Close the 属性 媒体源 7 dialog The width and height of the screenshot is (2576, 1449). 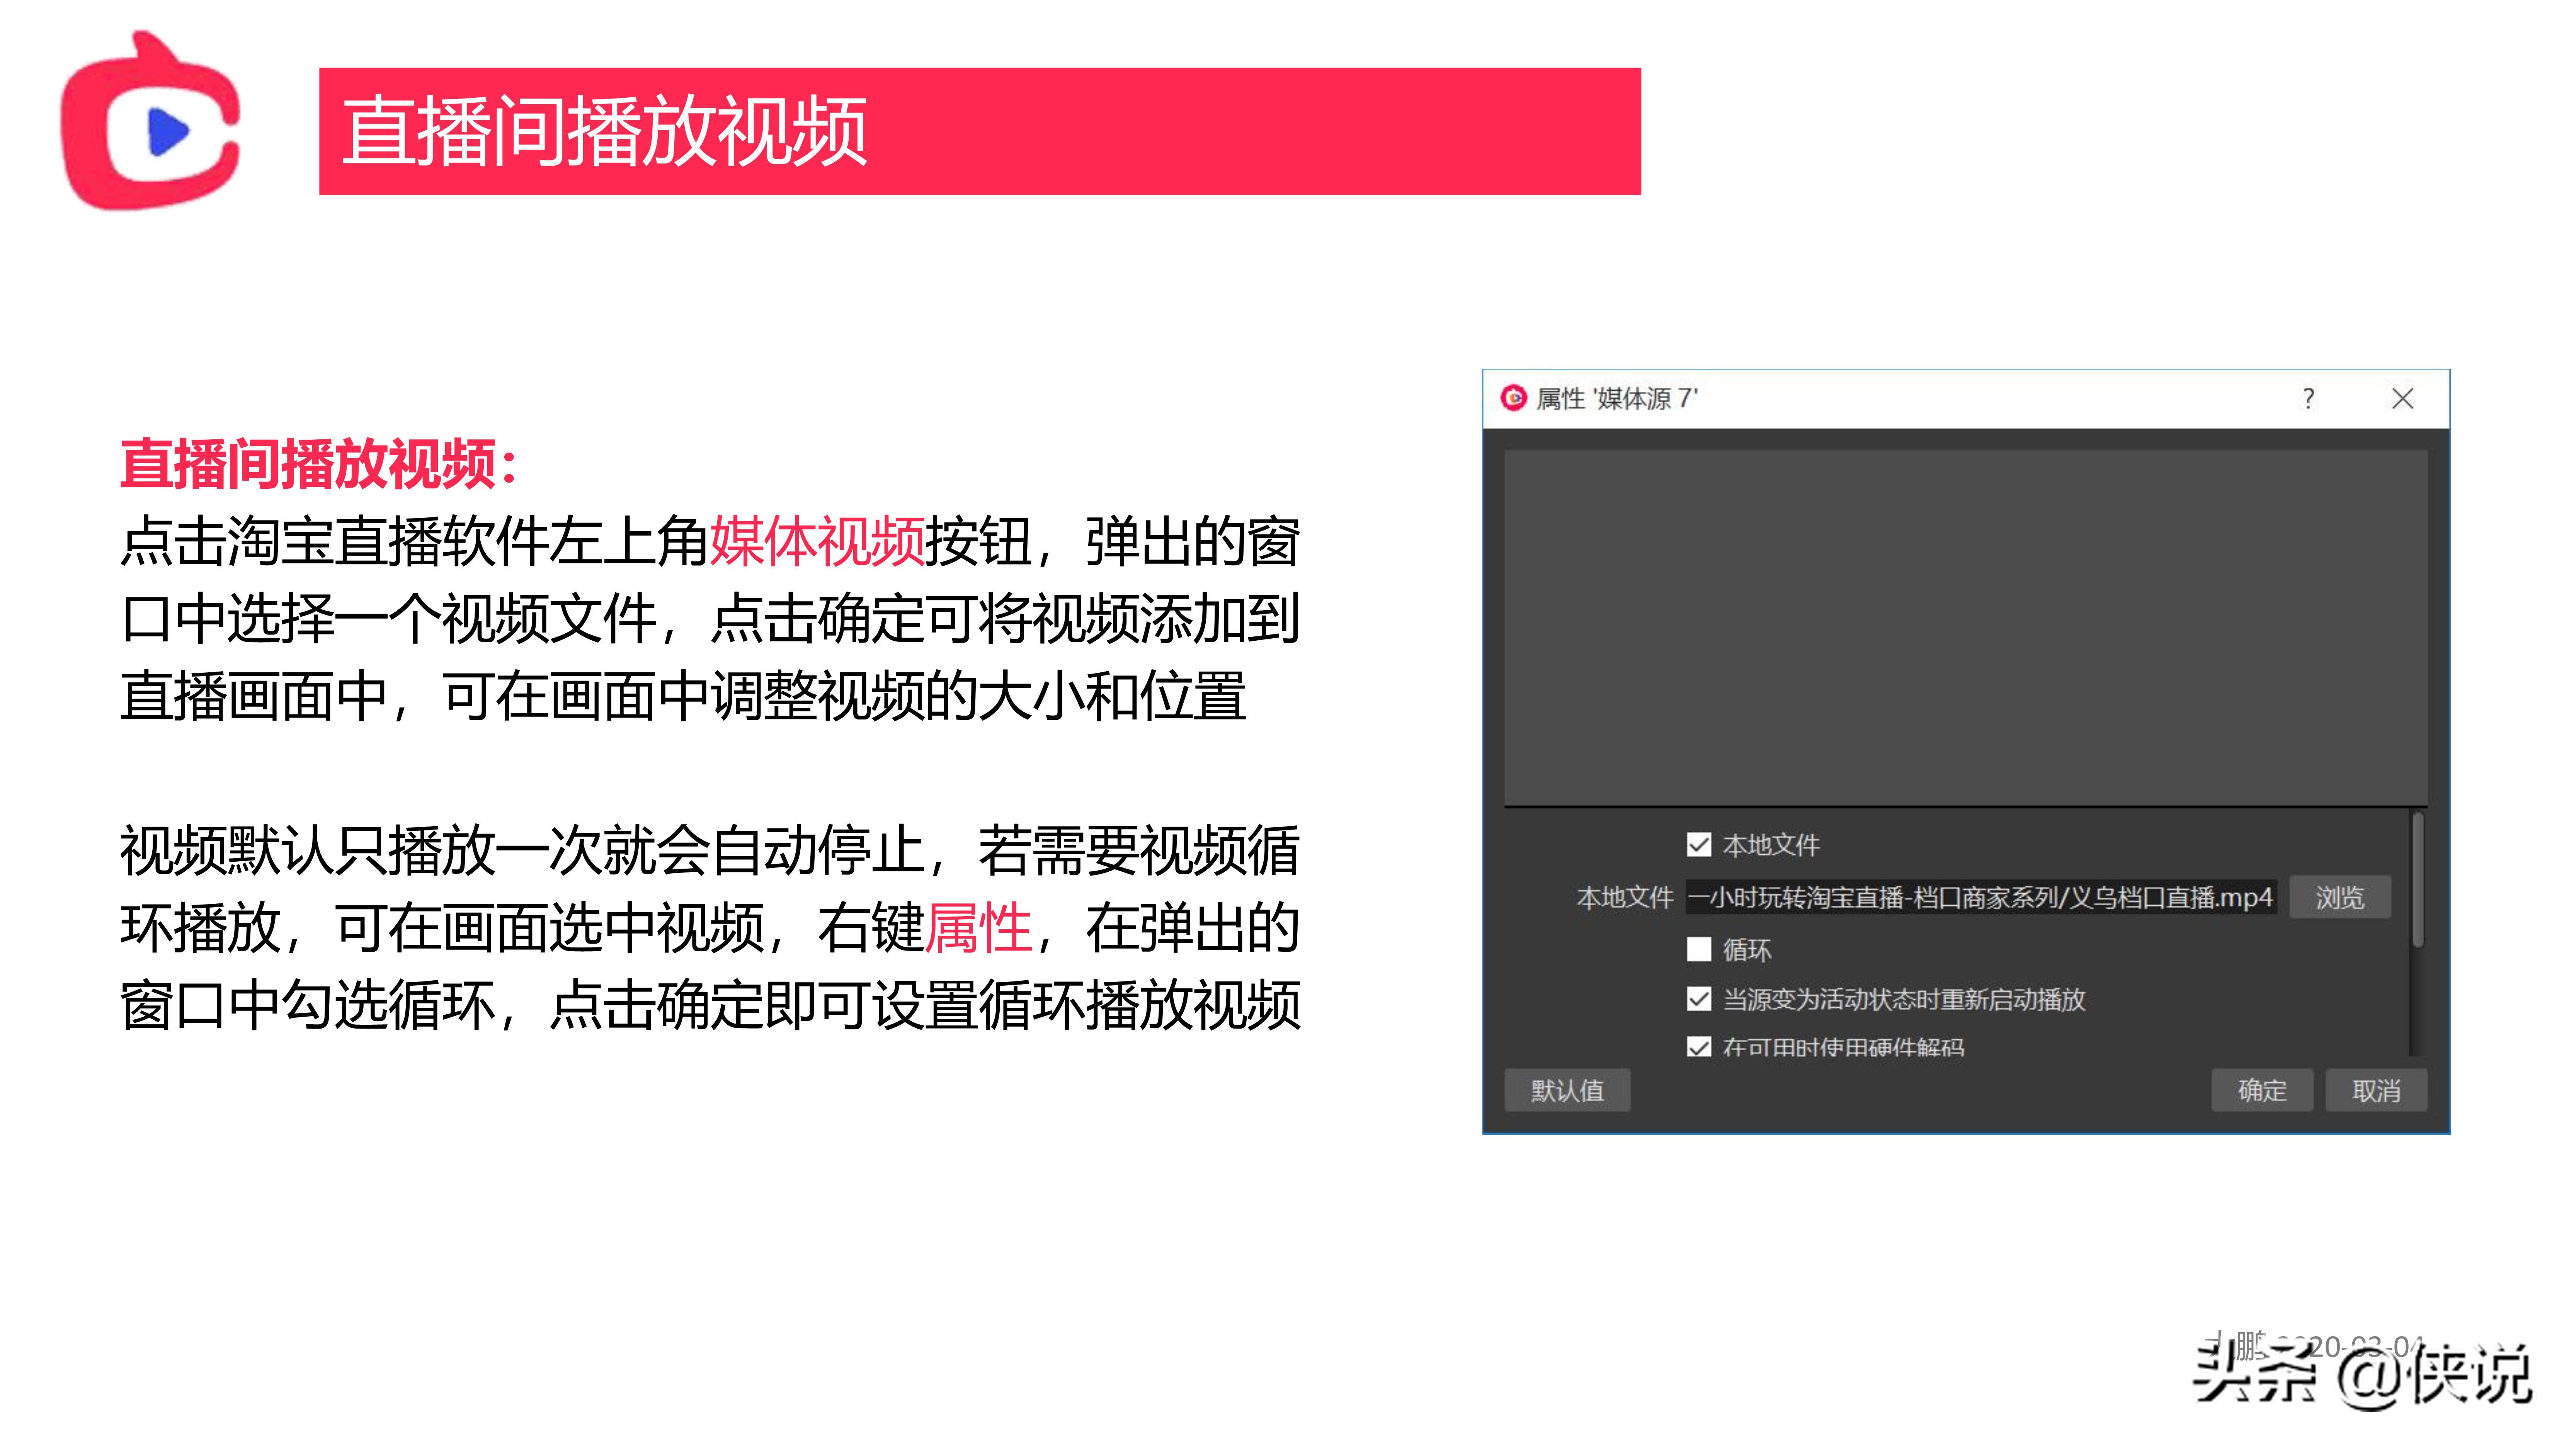[2402, 399]
